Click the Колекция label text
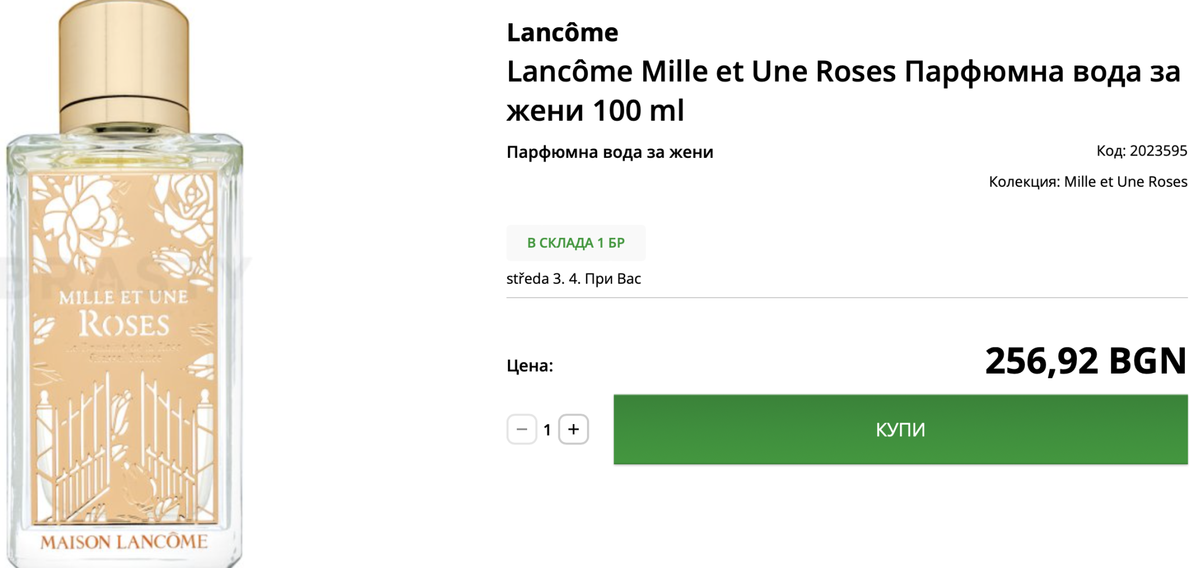Screen dimensions: 1189x568 click(1025, 182)
